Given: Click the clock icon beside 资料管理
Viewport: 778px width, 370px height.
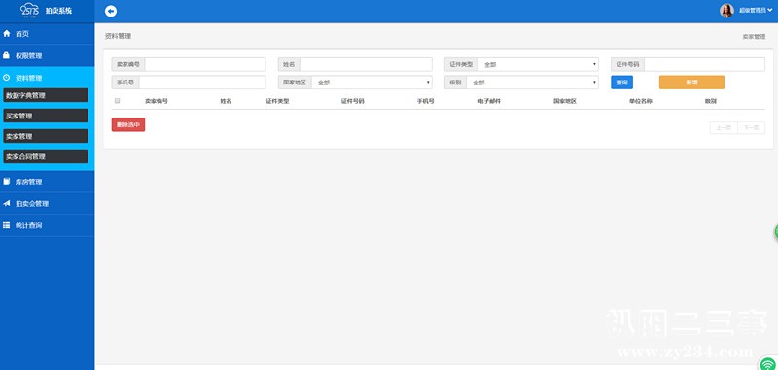Looking at the screenshot, I should click(x=7, y=78).
